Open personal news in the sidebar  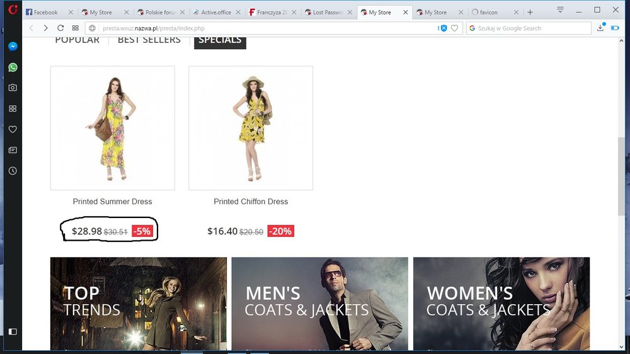13,150
